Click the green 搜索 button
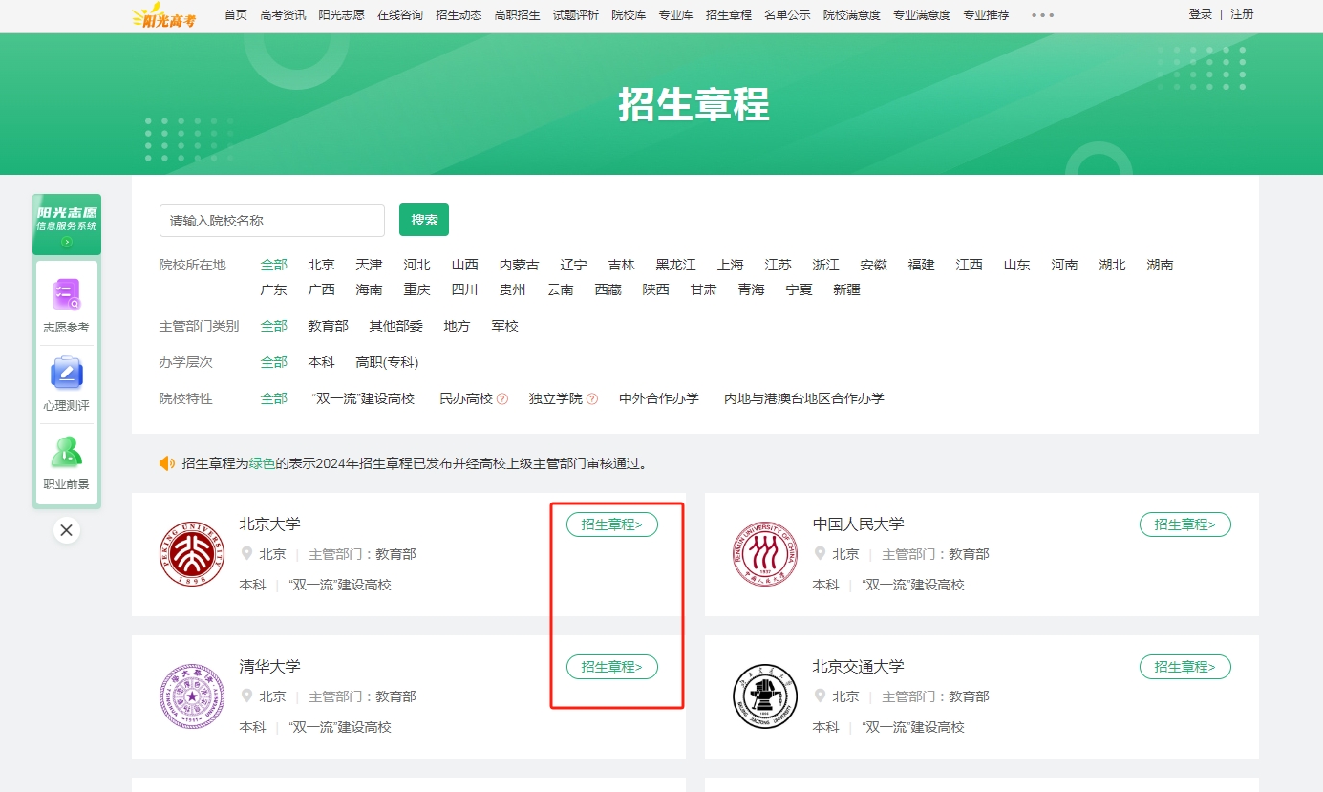This screenshot has width=1323, height=792. [424, 220]
